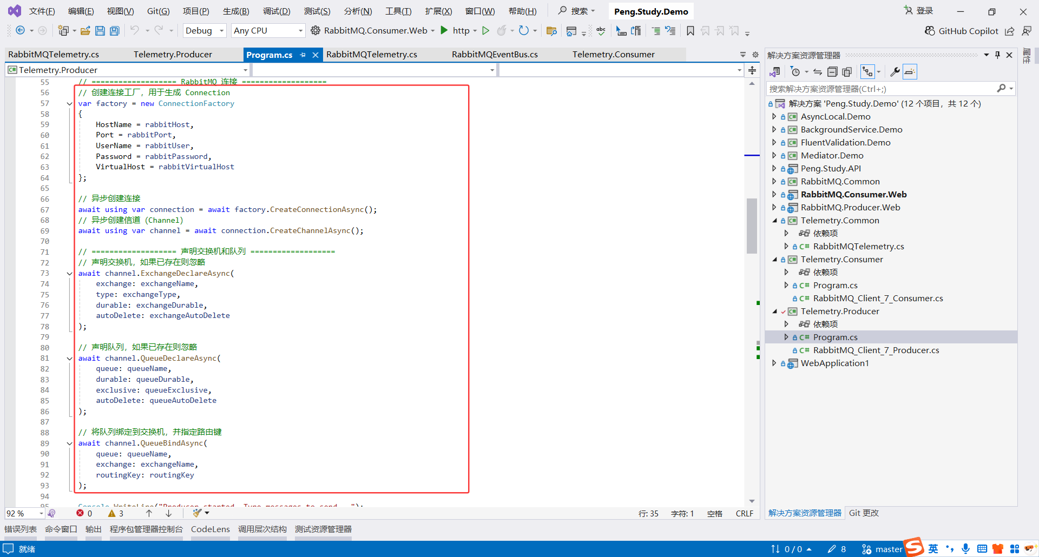Click the split editor window button
This screenshot has width=1039, height=557.
coord(752,70)
